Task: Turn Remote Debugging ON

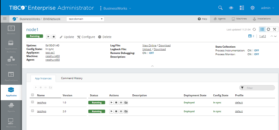Action: pyautogui.click(x=144, y=53)
